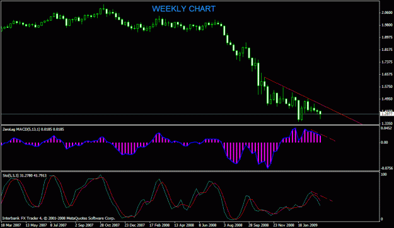Click the 28 Sep 2008 date label

(x=258, y=225)
